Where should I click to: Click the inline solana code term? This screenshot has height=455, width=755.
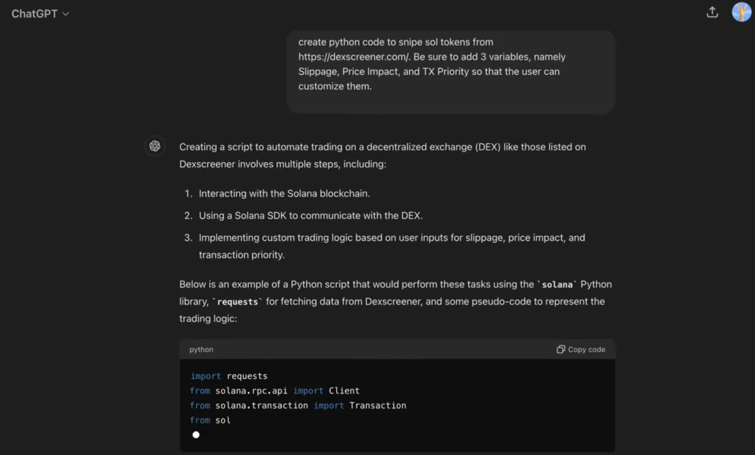tap(557, 285)
